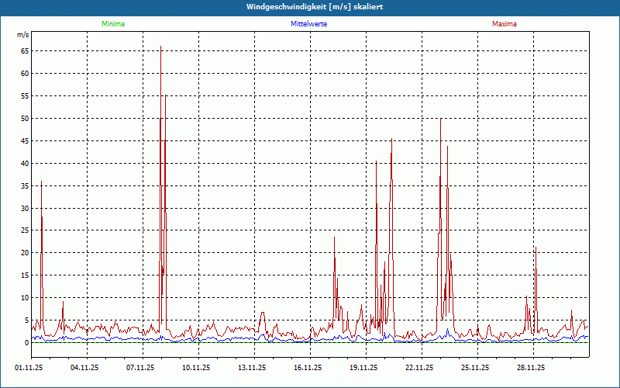Click the highest red peak above 65 m/s
This screenshot has height=388, width=620.
click(x=160, y=47)
